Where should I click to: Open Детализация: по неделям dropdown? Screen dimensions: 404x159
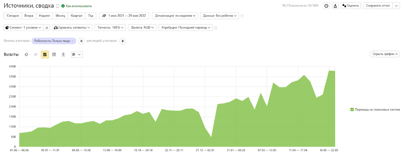(x=175, y=16)
